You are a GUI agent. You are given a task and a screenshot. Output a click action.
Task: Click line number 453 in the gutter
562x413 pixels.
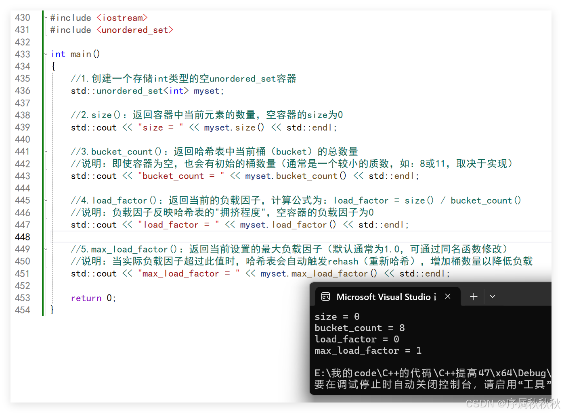23,298
